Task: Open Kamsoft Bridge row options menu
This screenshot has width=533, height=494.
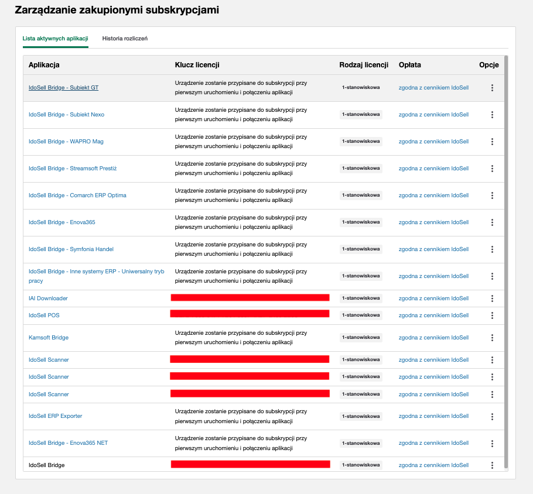Action: tap(492, 338)
